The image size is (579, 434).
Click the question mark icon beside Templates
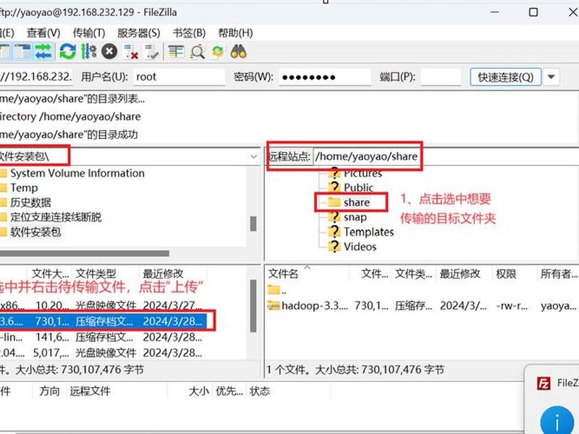point(334,231)
